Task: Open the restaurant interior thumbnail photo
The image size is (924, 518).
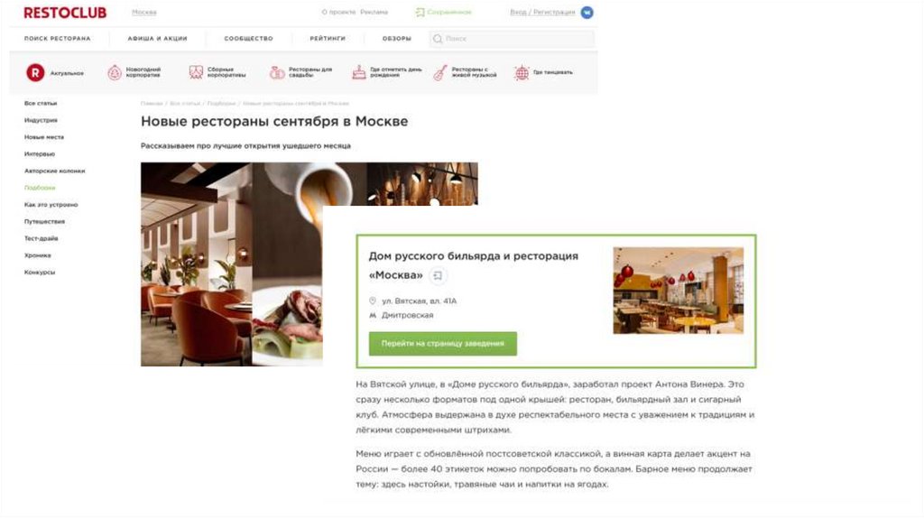Action: [x=679, y=291]
